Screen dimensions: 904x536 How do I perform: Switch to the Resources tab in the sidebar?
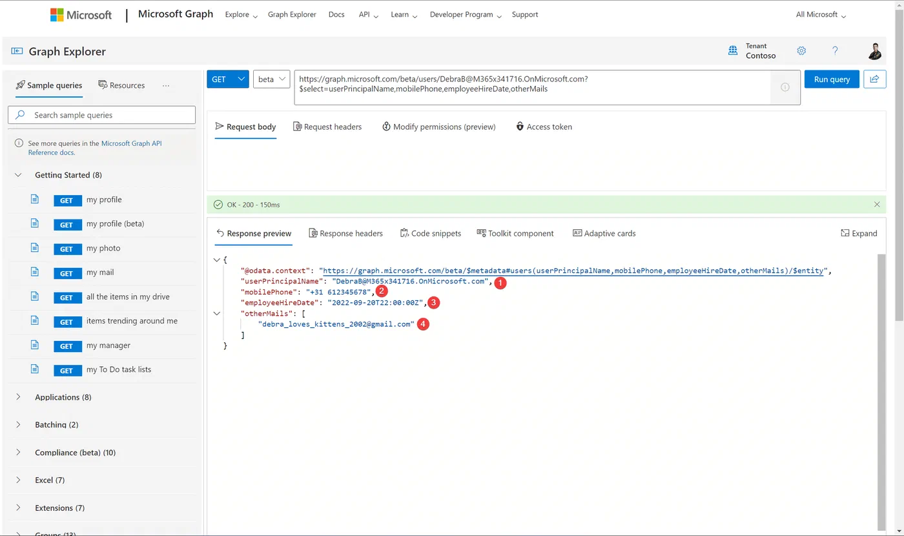(x=121, y=85)
